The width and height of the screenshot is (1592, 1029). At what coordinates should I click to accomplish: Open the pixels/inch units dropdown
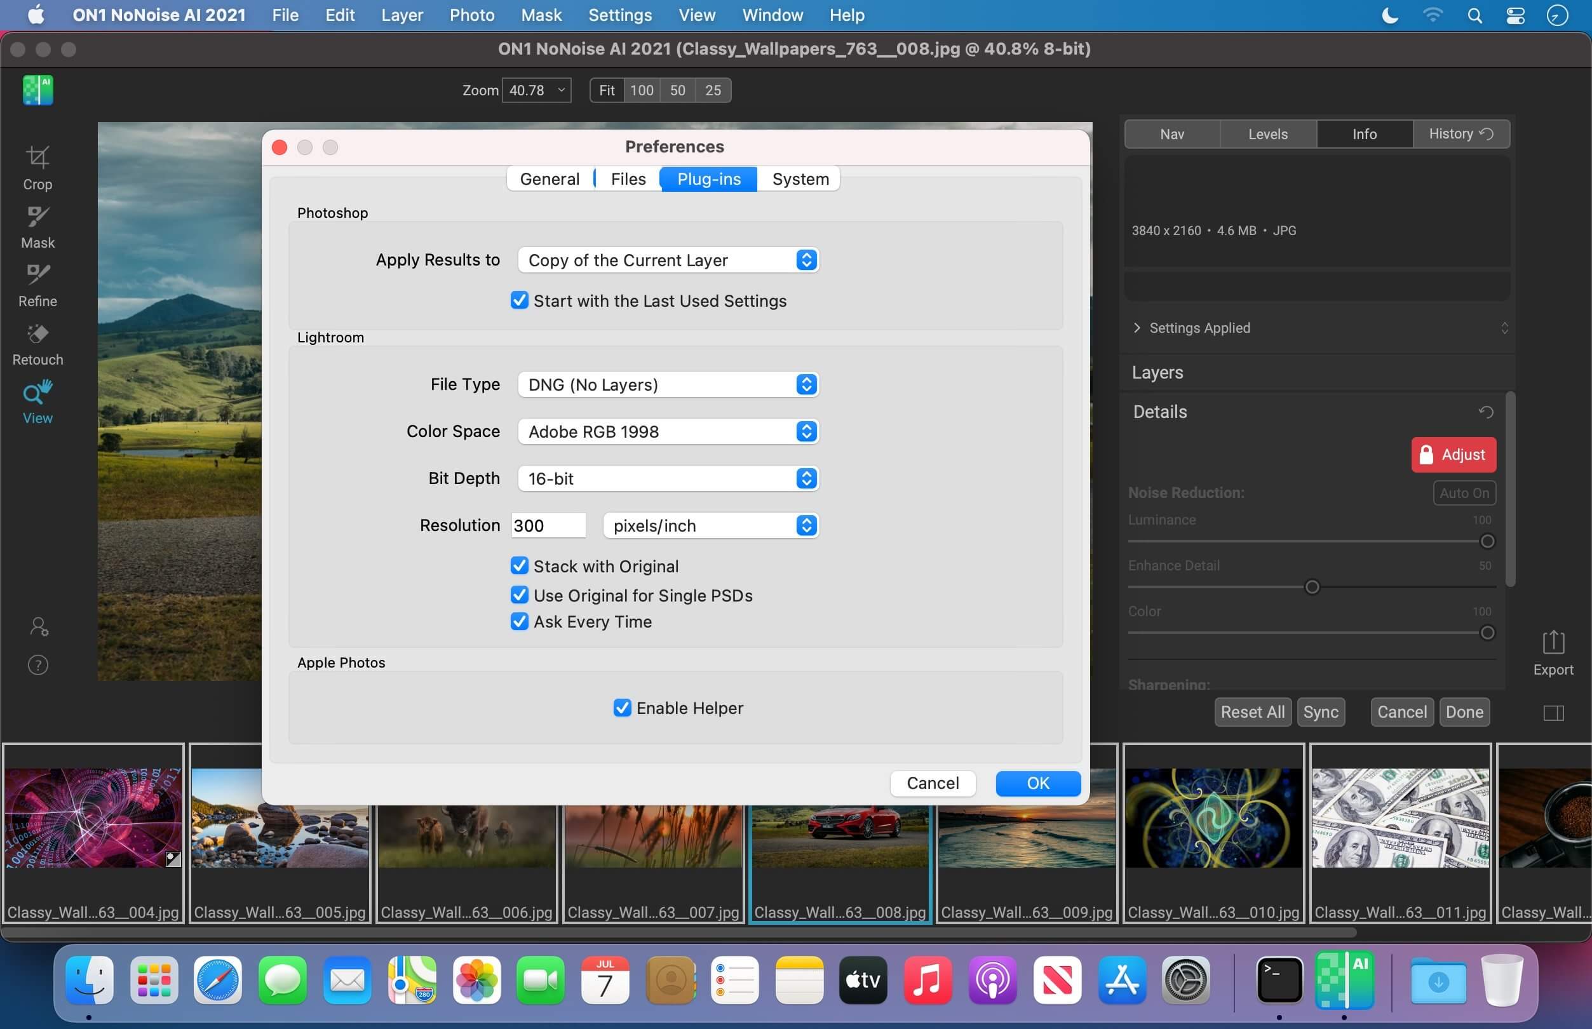(x=711, y=525)
